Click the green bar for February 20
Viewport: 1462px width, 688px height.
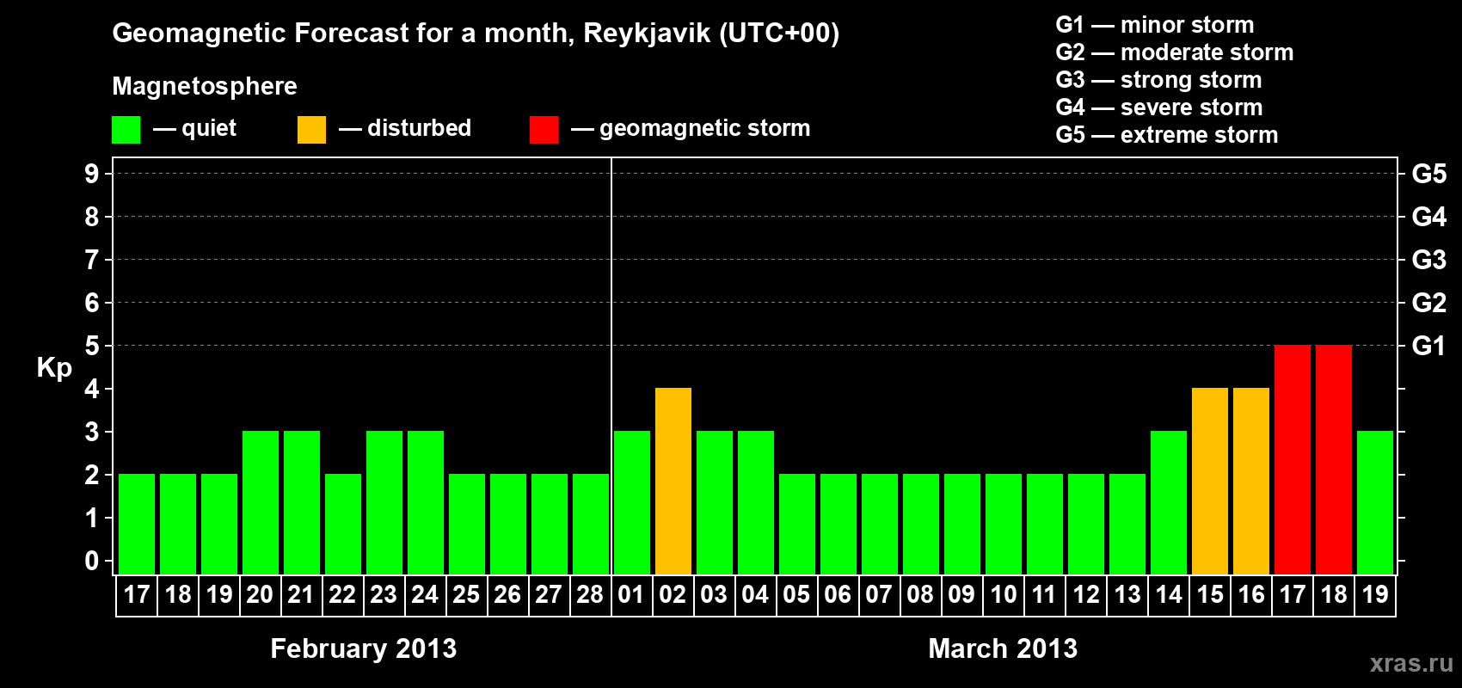tap(261, 503)
